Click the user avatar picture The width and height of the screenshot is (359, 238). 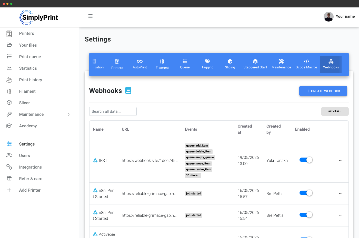[x=328, y=17]
